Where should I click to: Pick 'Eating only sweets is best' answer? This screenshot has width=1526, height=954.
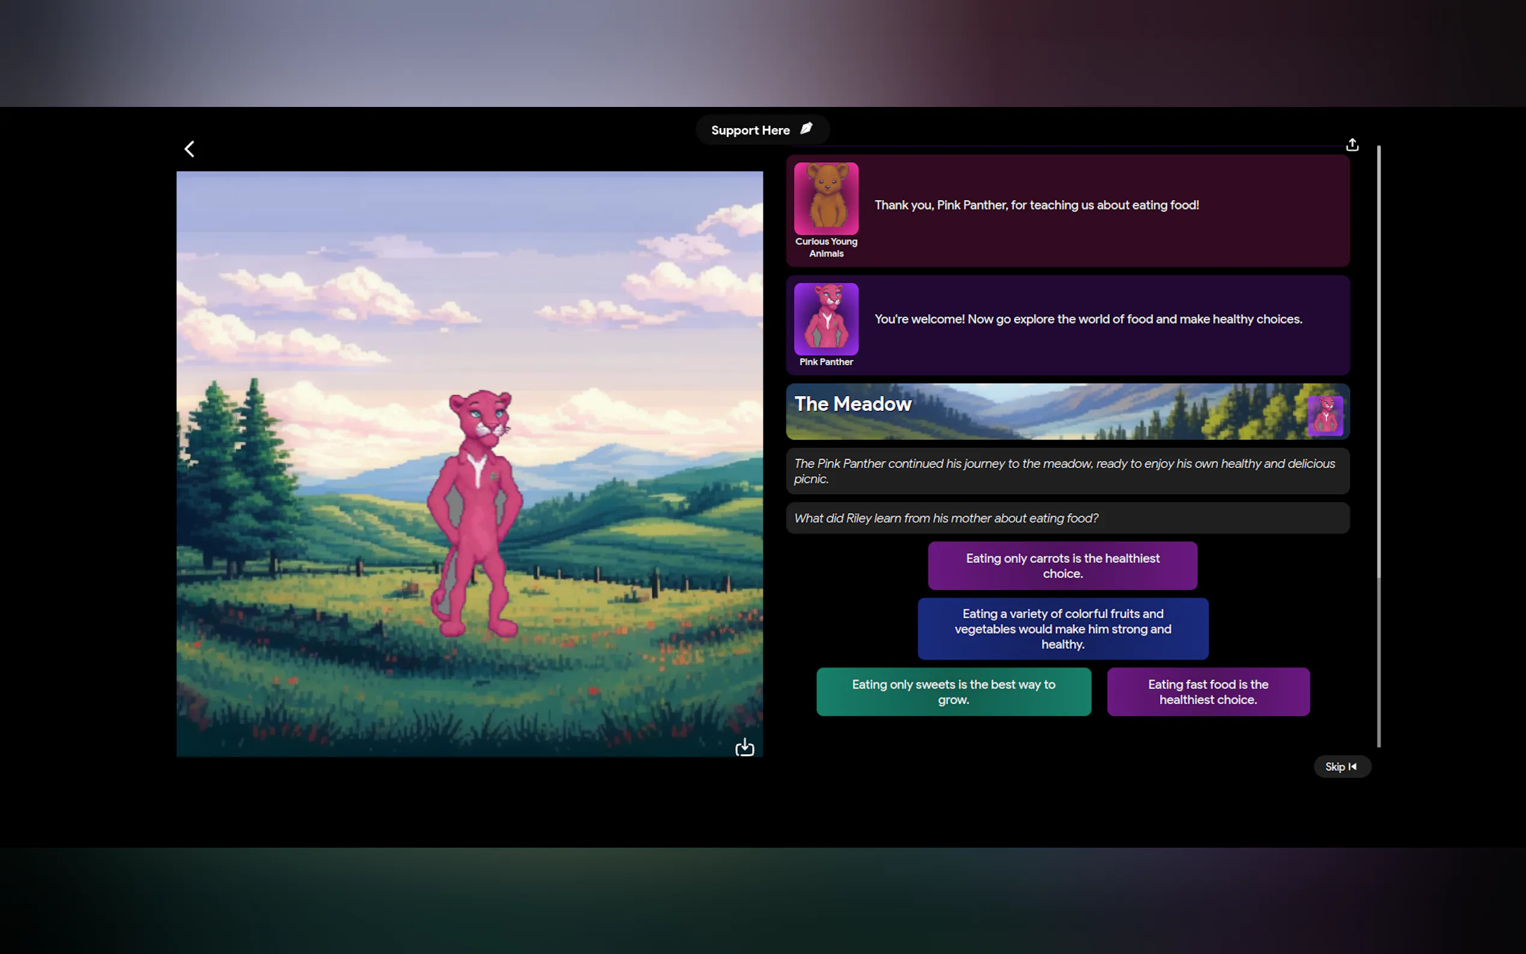click(953, 692)
